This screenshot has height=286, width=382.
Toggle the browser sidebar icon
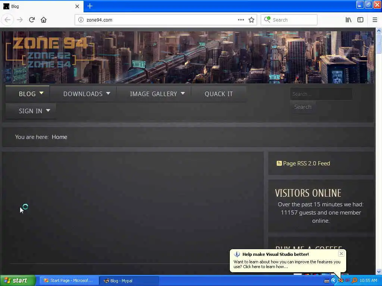click(x=360, y=20)
